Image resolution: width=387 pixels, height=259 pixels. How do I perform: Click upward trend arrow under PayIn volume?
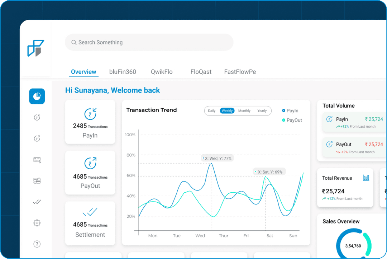338,127
